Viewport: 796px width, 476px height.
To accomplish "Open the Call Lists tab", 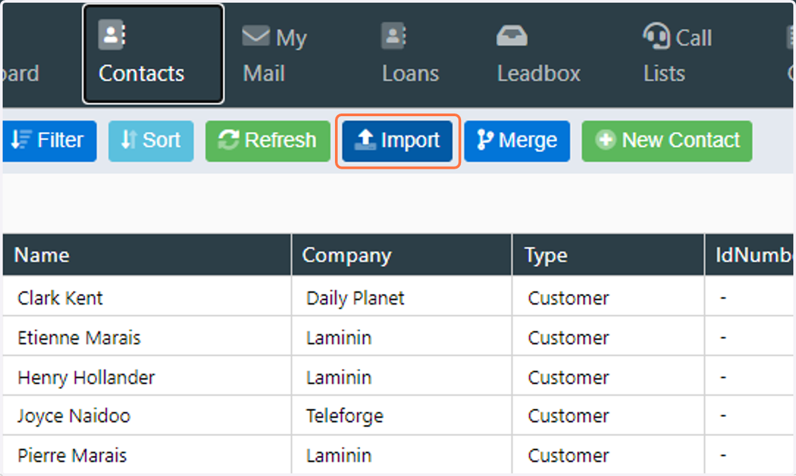I will pyautogui.click(x=677, y=54).
